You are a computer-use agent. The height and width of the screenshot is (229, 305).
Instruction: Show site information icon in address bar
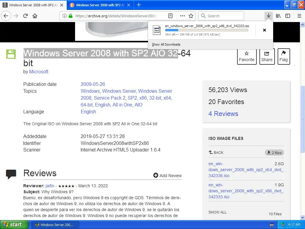[x=64, y=16]
